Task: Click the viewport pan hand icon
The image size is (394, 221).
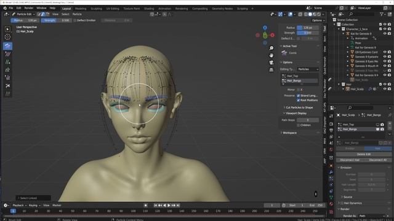Action: coord(271,55)
